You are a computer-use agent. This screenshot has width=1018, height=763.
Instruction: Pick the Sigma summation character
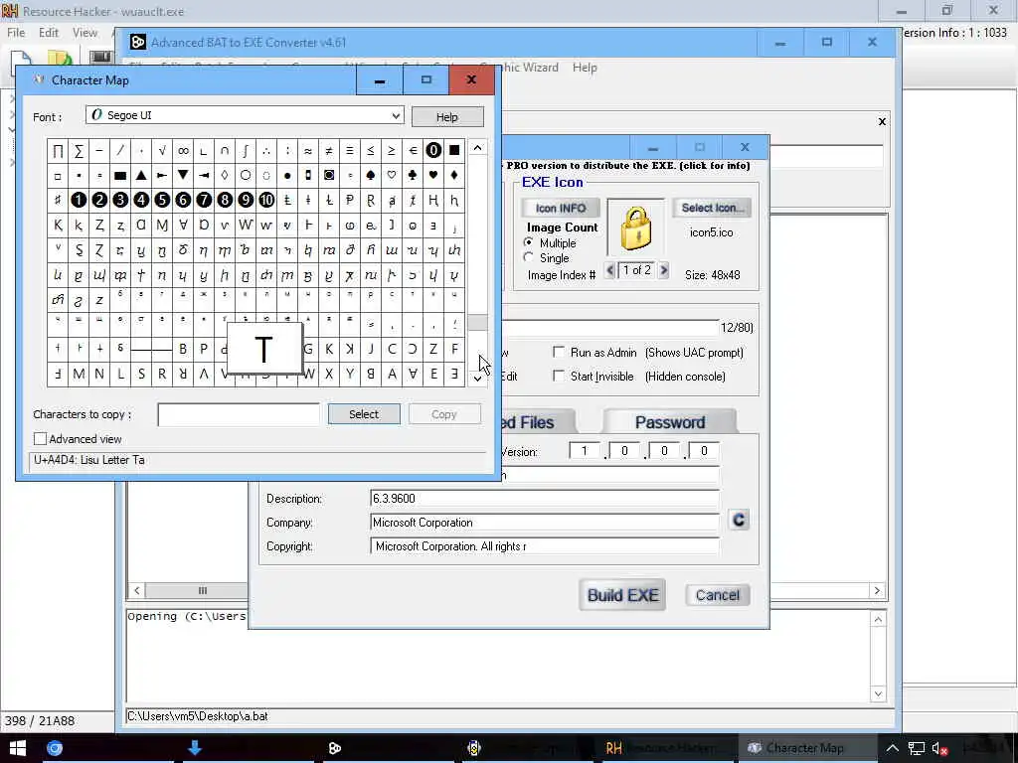pyautogui.click(x=79, y=151)
